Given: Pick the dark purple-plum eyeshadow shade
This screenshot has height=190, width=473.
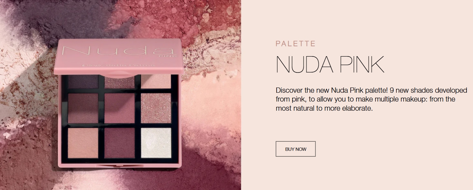Looking at the screenshot, I should (x=83, y=82).
